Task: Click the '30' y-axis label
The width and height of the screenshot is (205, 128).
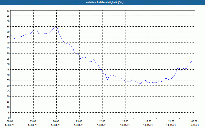Action: point(8,86)
